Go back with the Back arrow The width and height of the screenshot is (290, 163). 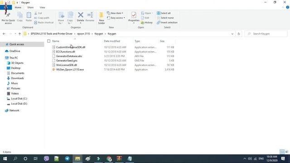(4, 34)
